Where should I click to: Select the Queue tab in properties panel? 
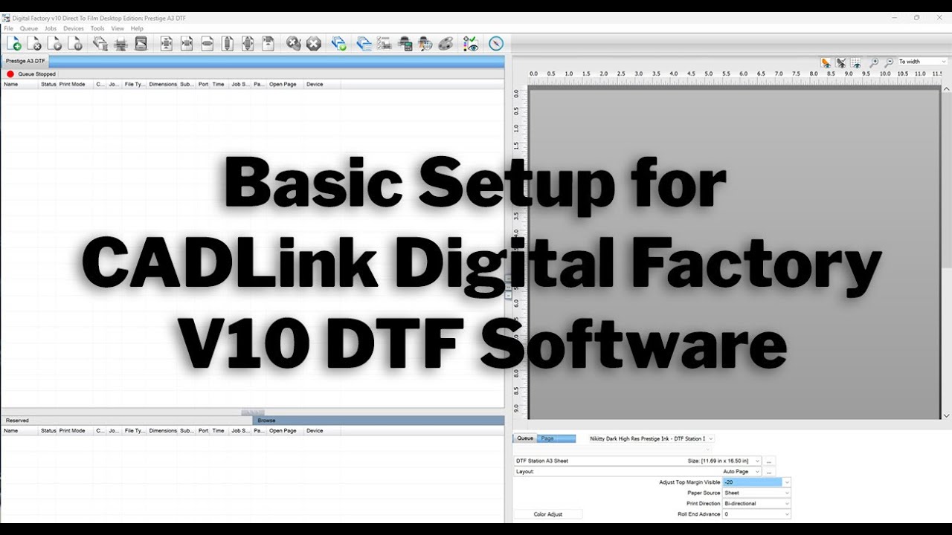pyautogui.click(x=525, y=438)
